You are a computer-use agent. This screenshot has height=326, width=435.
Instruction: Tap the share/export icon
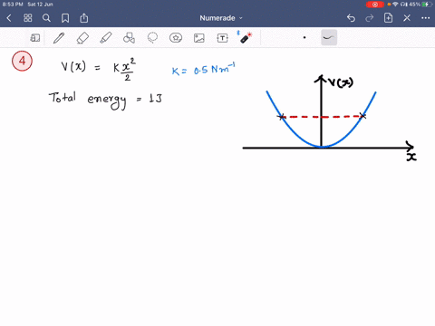(84, 18)
